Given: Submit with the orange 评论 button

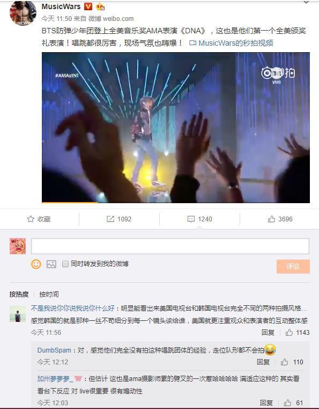Looking at the screenshot, I should click(293, 267).
